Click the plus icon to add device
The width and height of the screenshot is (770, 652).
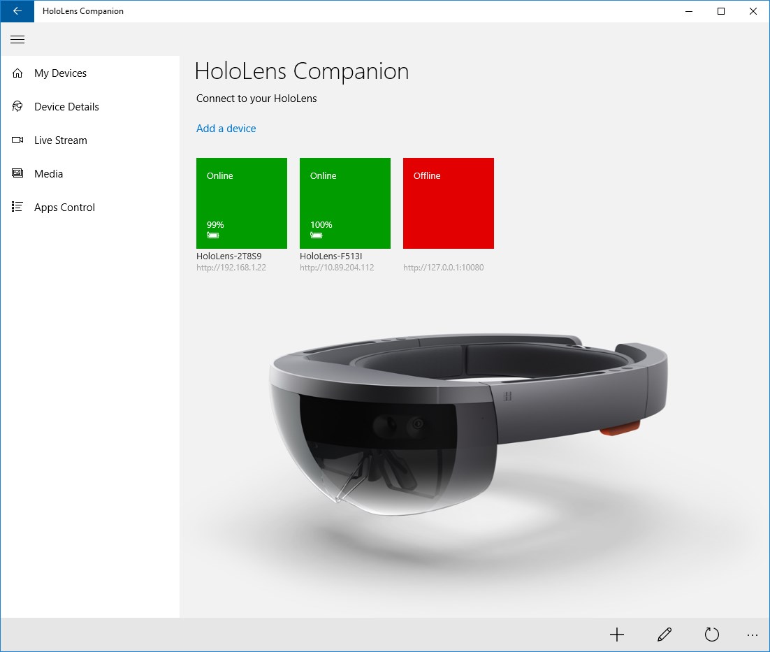pyautogui.click(x=617, y=635)
